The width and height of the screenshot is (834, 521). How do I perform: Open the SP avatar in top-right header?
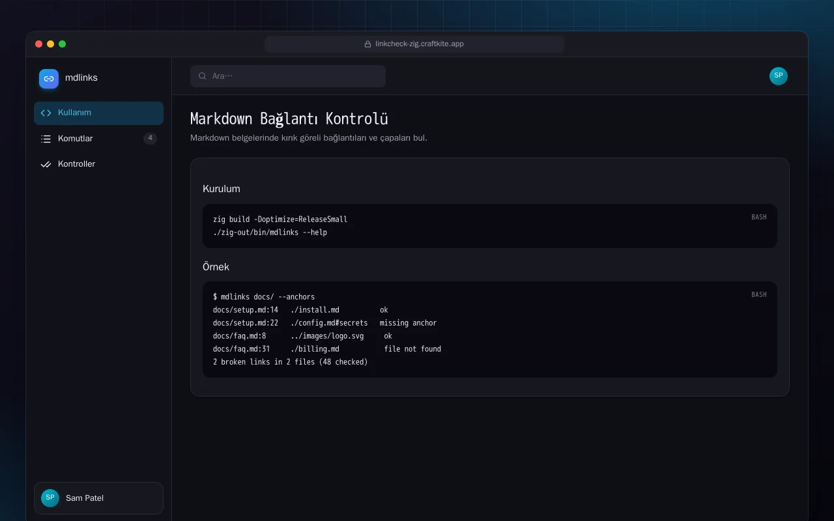[779, 76]
